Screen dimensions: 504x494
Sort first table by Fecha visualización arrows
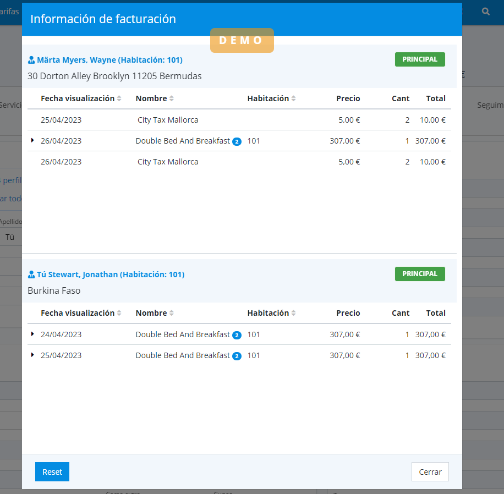119,98
